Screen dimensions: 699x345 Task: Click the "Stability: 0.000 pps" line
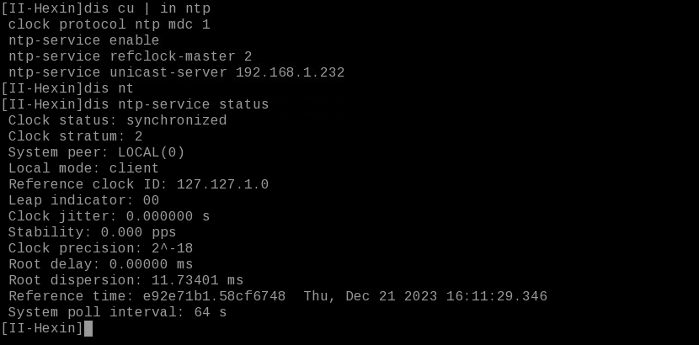pyautogui.click(x=92, y=232)
